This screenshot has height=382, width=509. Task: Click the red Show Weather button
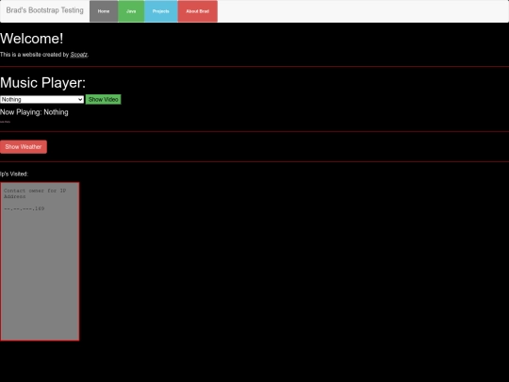[24, 147]
